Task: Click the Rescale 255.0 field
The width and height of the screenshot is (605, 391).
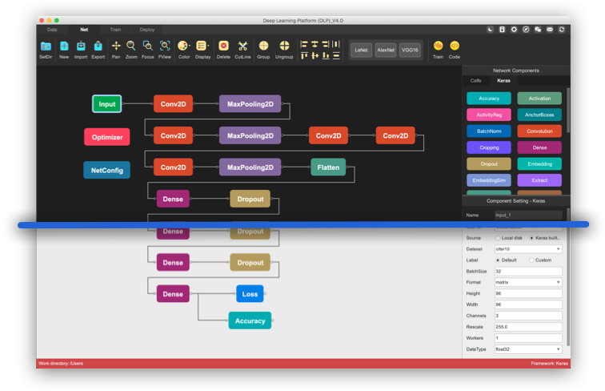Action: (x=528, y=327)
